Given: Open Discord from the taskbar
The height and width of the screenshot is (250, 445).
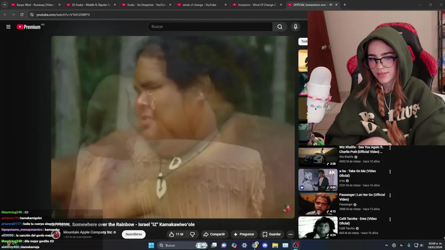Looking at the screenshot, I should pos(265,245).
